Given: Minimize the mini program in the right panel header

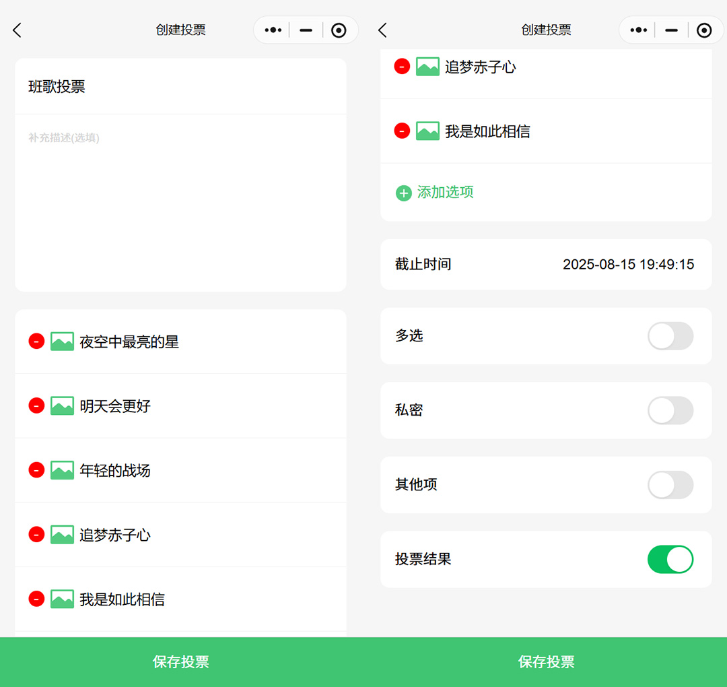Looking at the screenshot, I should (671, 30).
